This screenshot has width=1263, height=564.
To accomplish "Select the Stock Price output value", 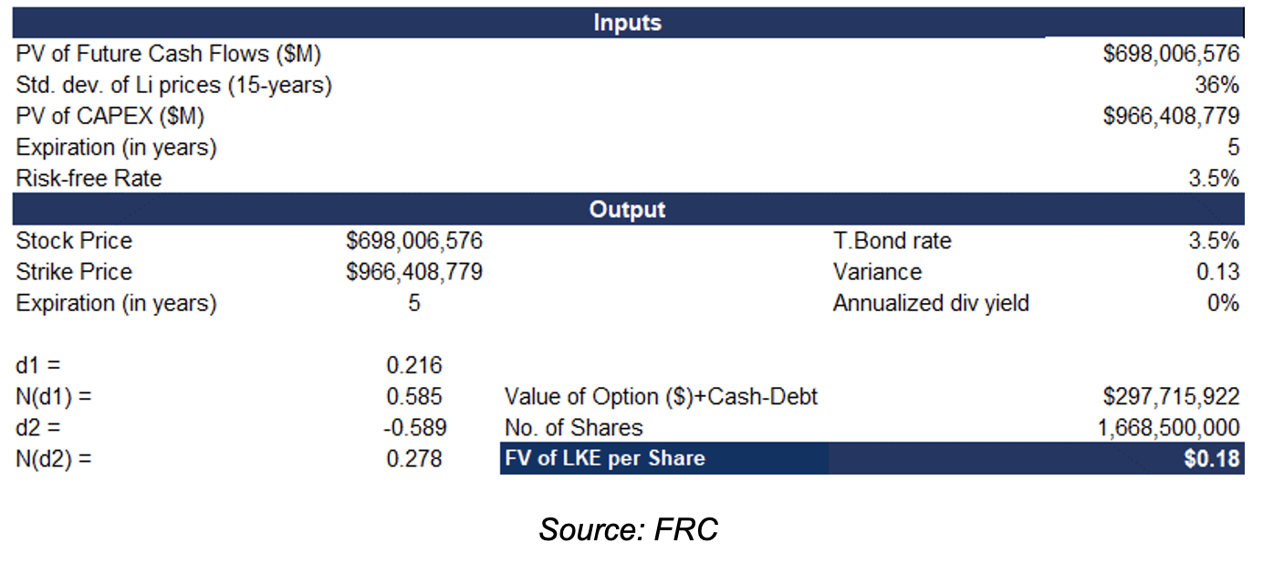I will tap(414, 241).
